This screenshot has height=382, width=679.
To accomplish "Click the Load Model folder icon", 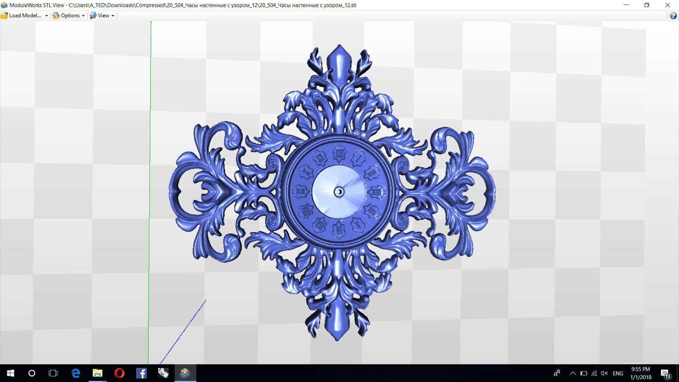I will click(5, 16).
